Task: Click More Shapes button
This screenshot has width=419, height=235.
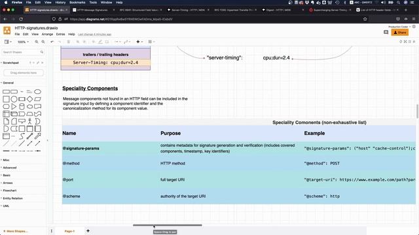Action: click(x=16, y=231)
